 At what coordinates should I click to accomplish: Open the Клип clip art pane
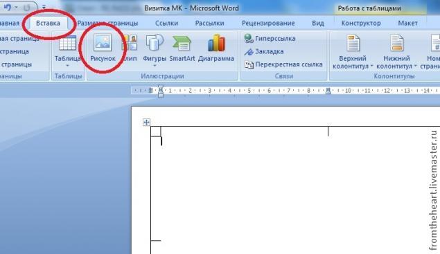click(x=130, y=48)
